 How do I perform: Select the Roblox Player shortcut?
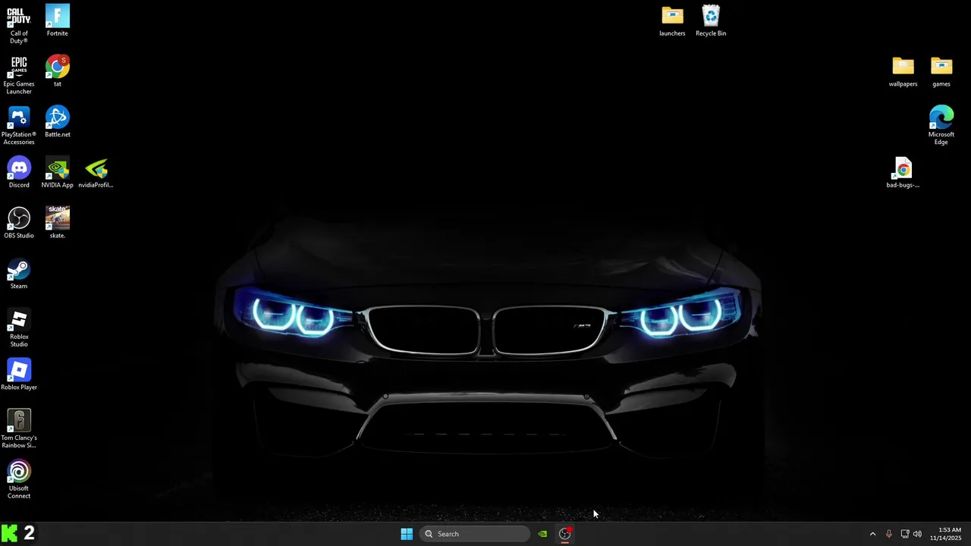(19, 375)
